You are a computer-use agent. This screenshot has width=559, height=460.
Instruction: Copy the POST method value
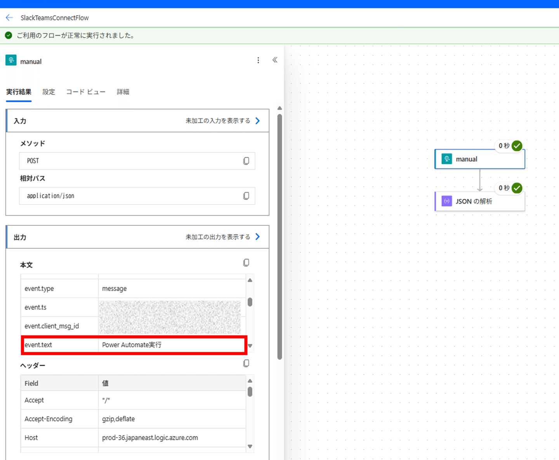point(246,161)
